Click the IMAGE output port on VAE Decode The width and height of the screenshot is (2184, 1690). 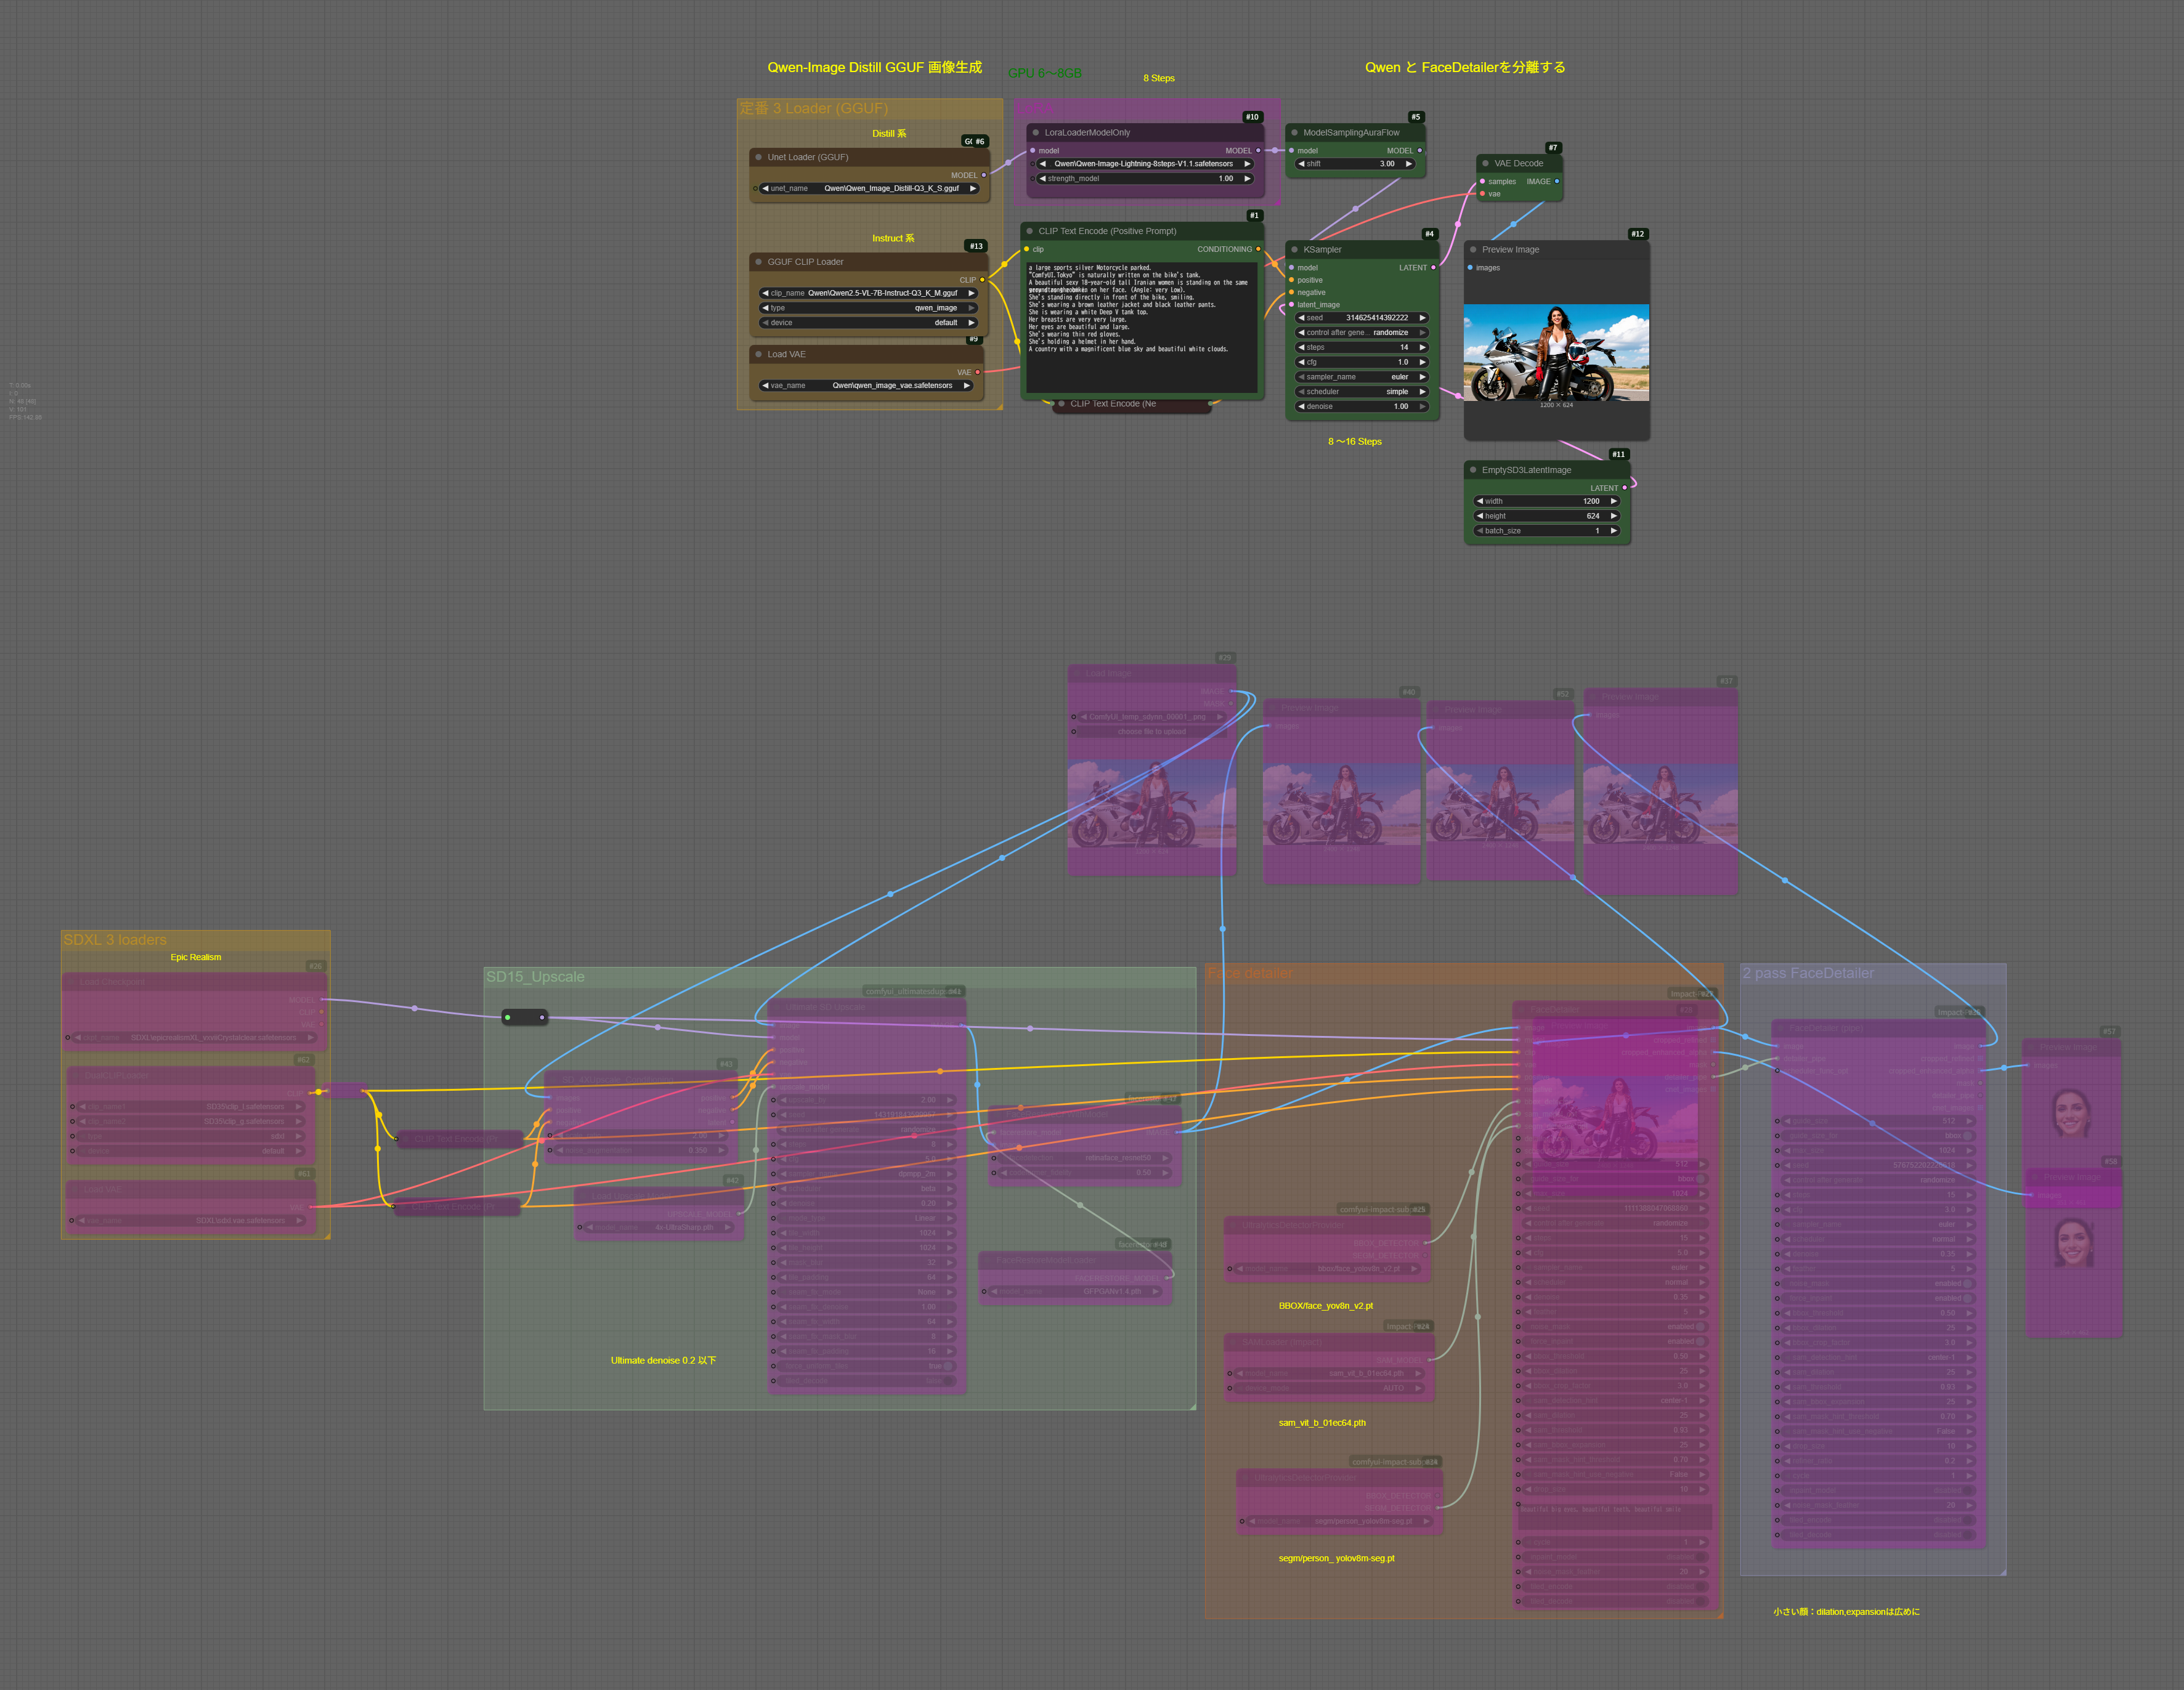(x=1556, y=181)
